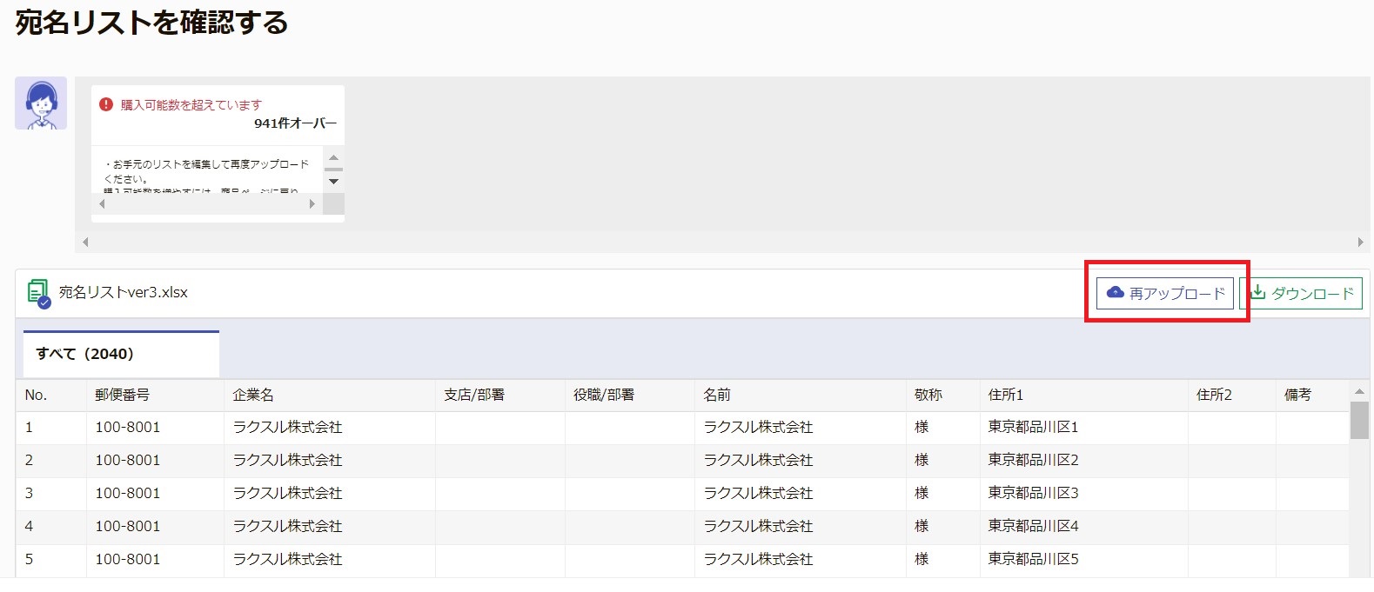The image size is (1374, 592).
Task: Select the row with 東京都品川区3
Action: click(682, 494)
